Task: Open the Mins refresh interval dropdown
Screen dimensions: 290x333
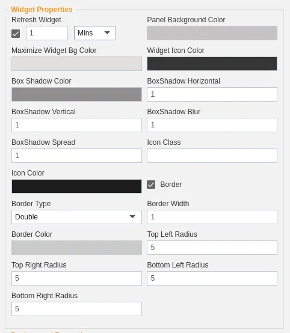Action: click(x=95, y=33)
